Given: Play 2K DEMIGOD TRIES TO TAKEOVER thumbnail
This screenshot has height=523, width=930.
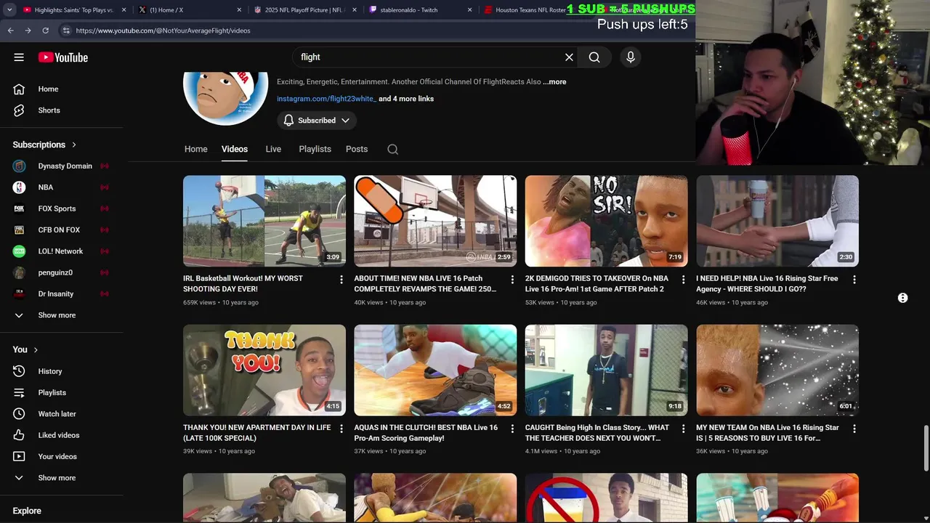Looking at the screenshot, I should click(607, 221).
